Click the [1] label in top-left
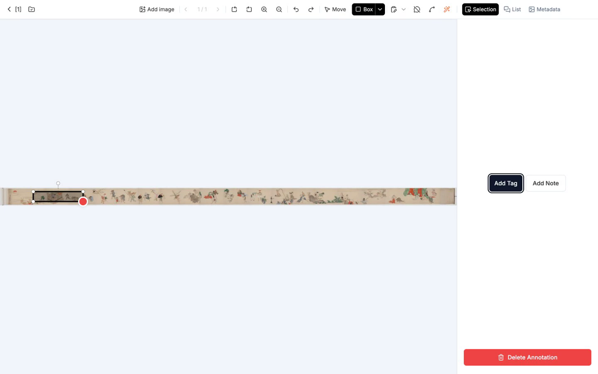598x374 pixels. 18,9
